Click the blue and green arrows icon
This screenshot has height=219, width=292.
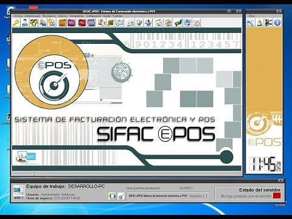click(x=148, y=23)
